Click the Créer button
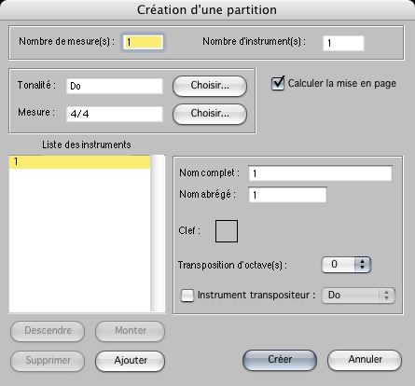Viewport: 415px width, 386px height. pyautogui.click(x=280, y=360)
